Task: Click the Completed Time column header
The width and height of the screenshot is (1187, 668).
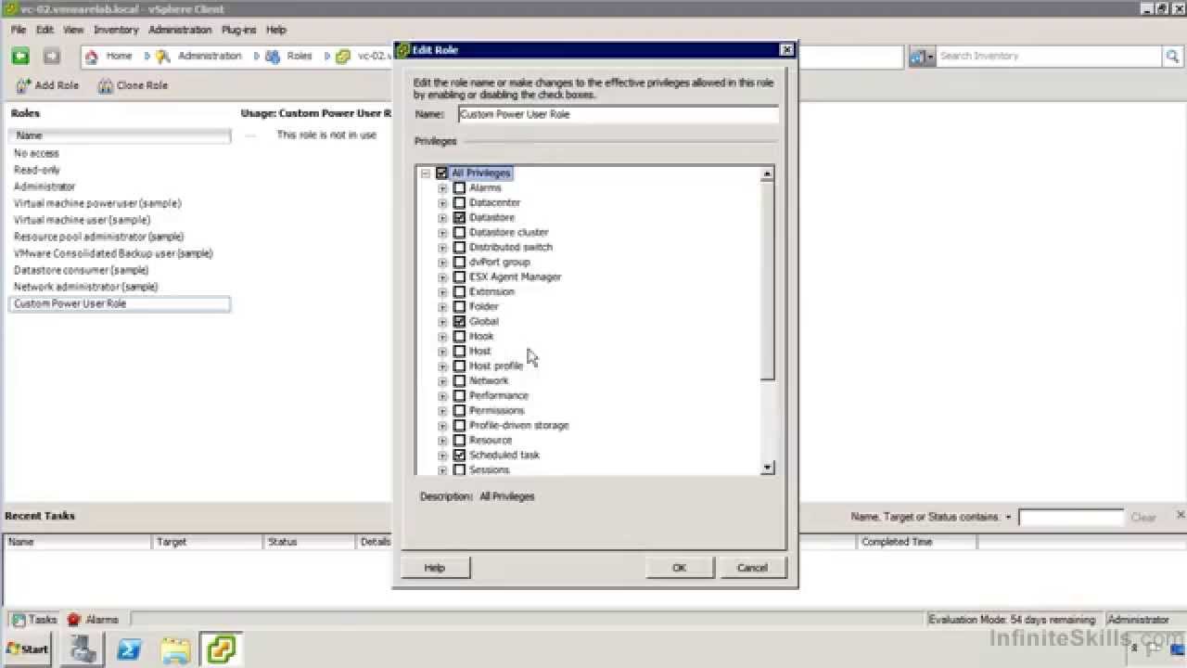Action: coord(917,542)
